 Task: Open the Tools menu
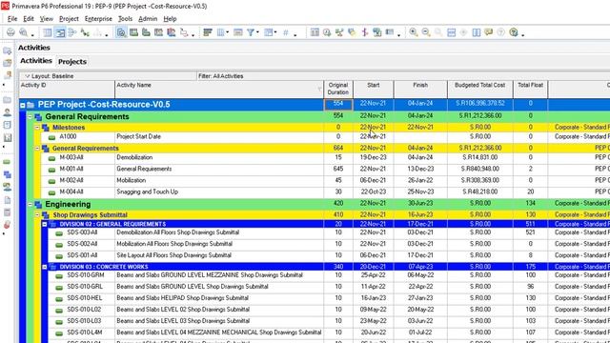(125, 19)
